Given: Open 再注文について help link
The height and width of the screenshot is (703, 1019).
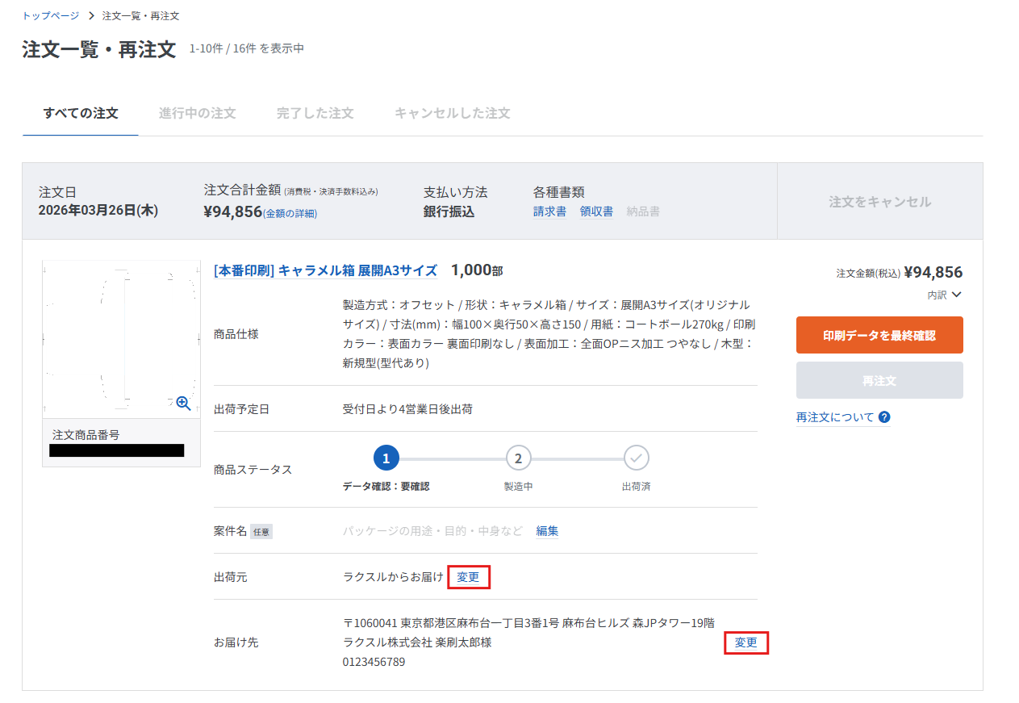Looking at the screenshot, I should tap(835, 417).
